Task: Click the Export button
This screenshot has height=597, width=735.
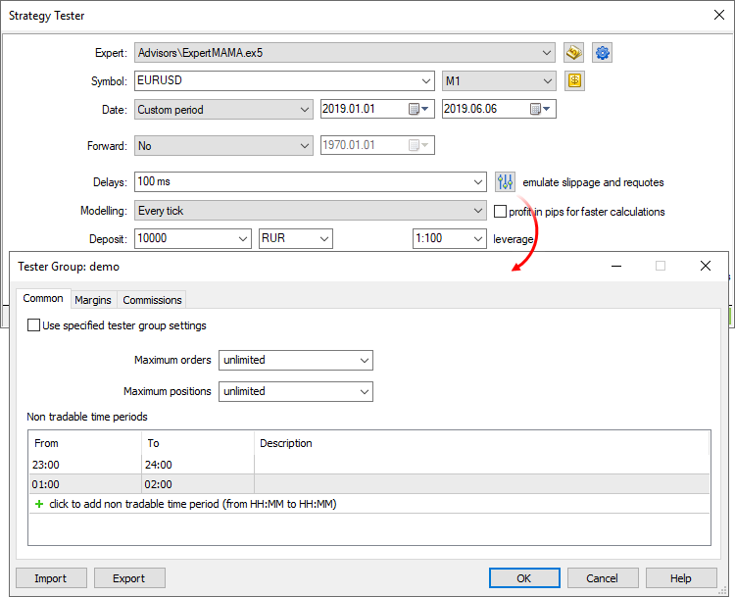Action: [x=128, y=578]
